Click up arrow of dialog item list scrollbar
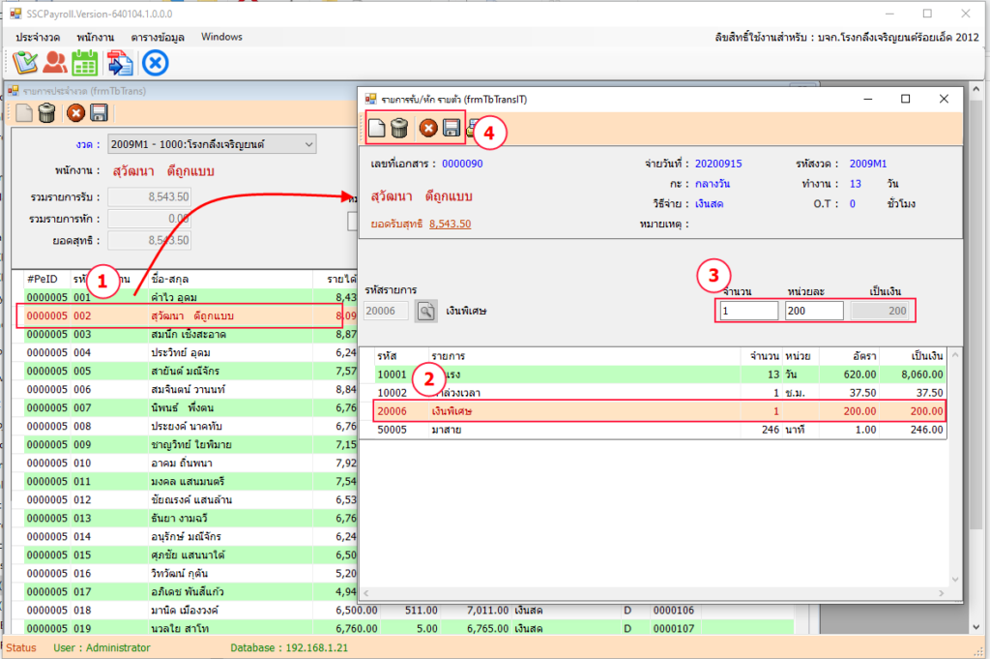 [x=955, y=355]
